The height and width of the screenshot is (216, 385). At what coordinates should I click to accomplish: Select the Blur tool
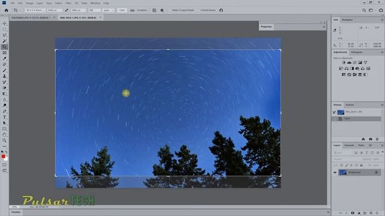click(x=4, y=100)
